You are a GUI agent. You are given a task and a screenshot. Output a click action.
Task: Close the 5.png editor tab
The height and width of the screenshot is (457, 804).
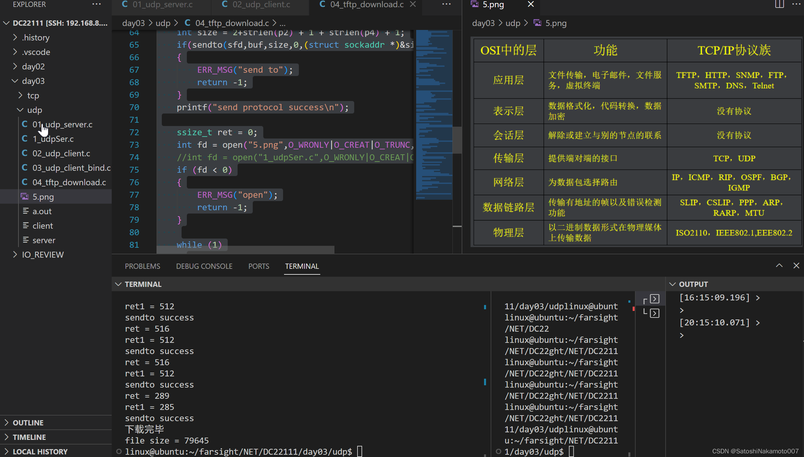tap(531, 4)
